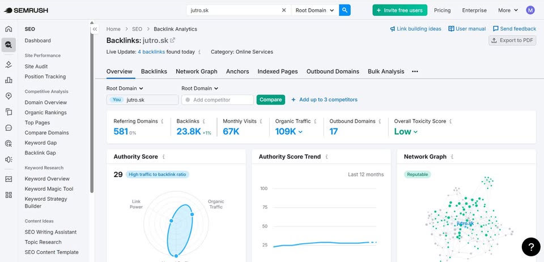Open the Home icon in left rail
This screenshot has width=544, height=262.
pos(8,29)
